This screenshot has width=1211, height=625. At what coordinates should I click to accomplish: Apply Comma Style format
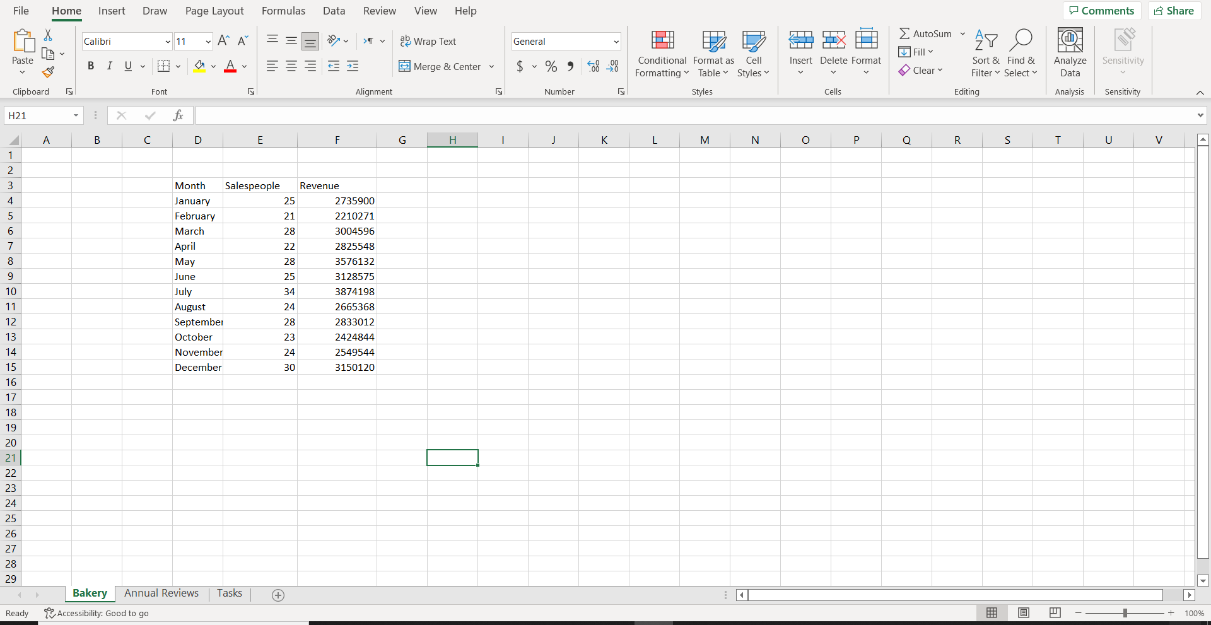coord(570,66)
